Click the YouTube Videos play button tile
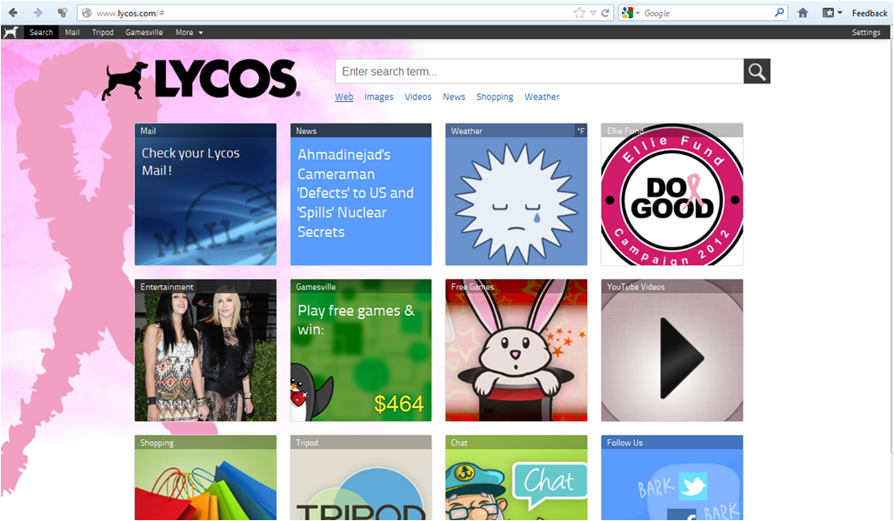Image resolution: width=894 pixels, height=521 pixels. [x=671, y=350]
